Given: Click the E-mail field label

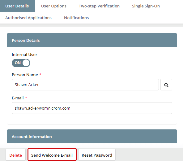Looking at the screenshot, I should 18,98.
